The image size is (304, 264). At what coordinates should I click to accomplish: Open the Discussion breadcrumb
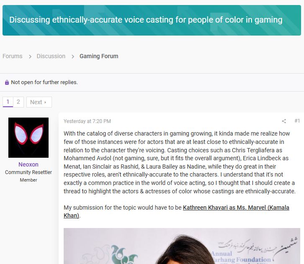point(51,56)
